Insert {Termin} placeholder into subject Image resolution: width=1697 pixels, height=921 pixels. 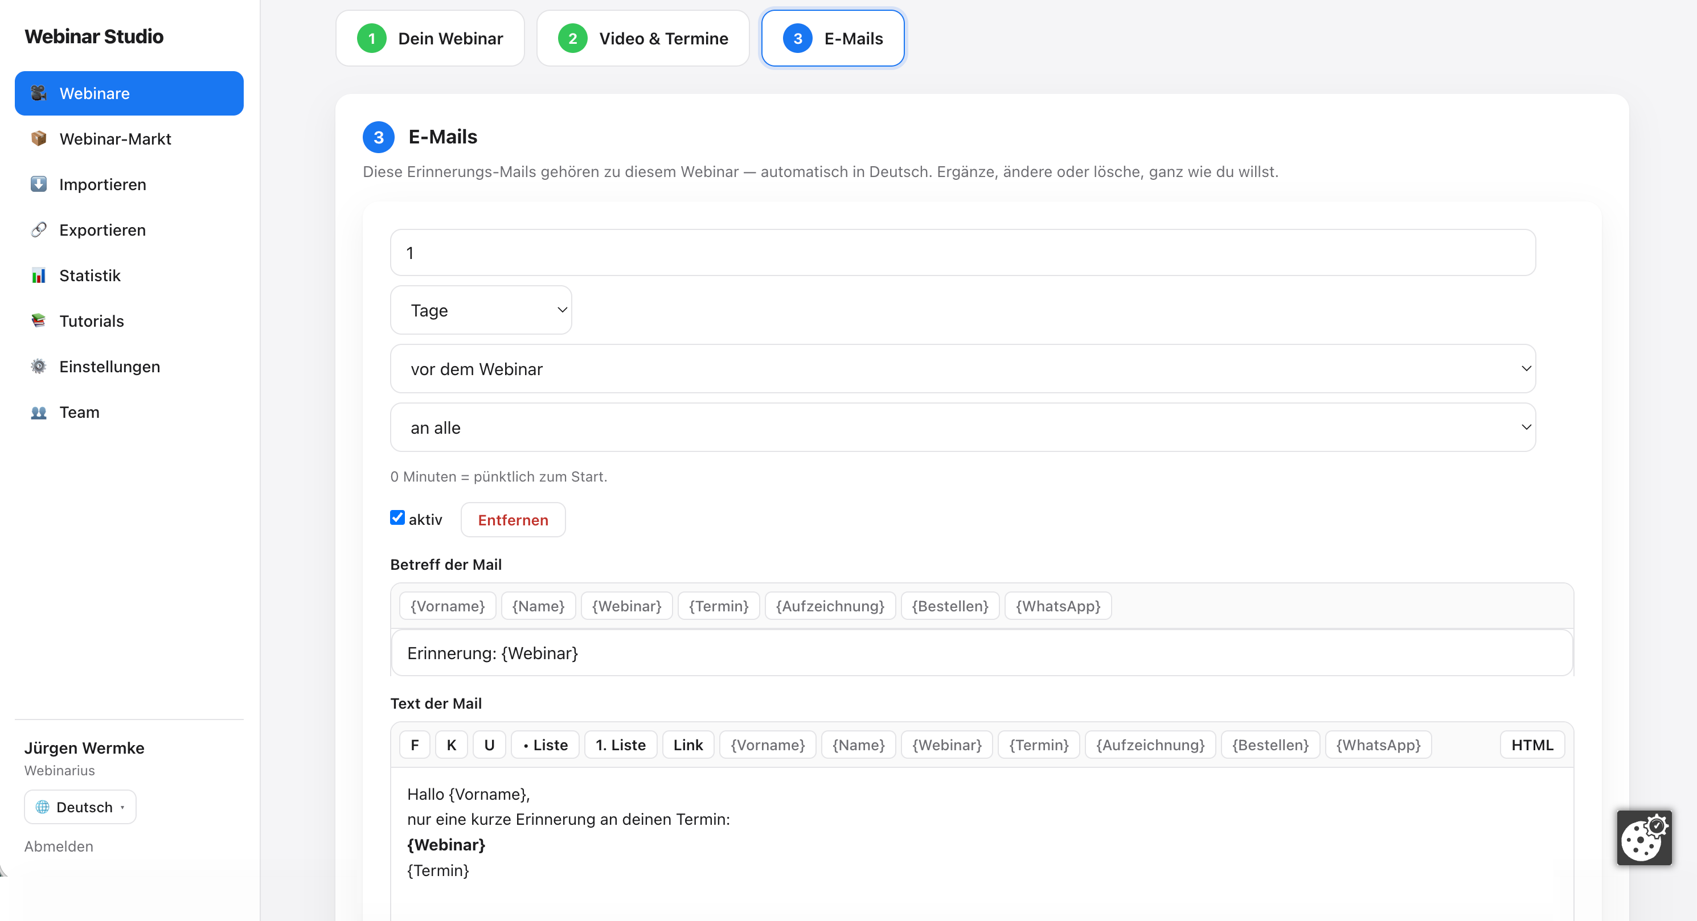719,606
